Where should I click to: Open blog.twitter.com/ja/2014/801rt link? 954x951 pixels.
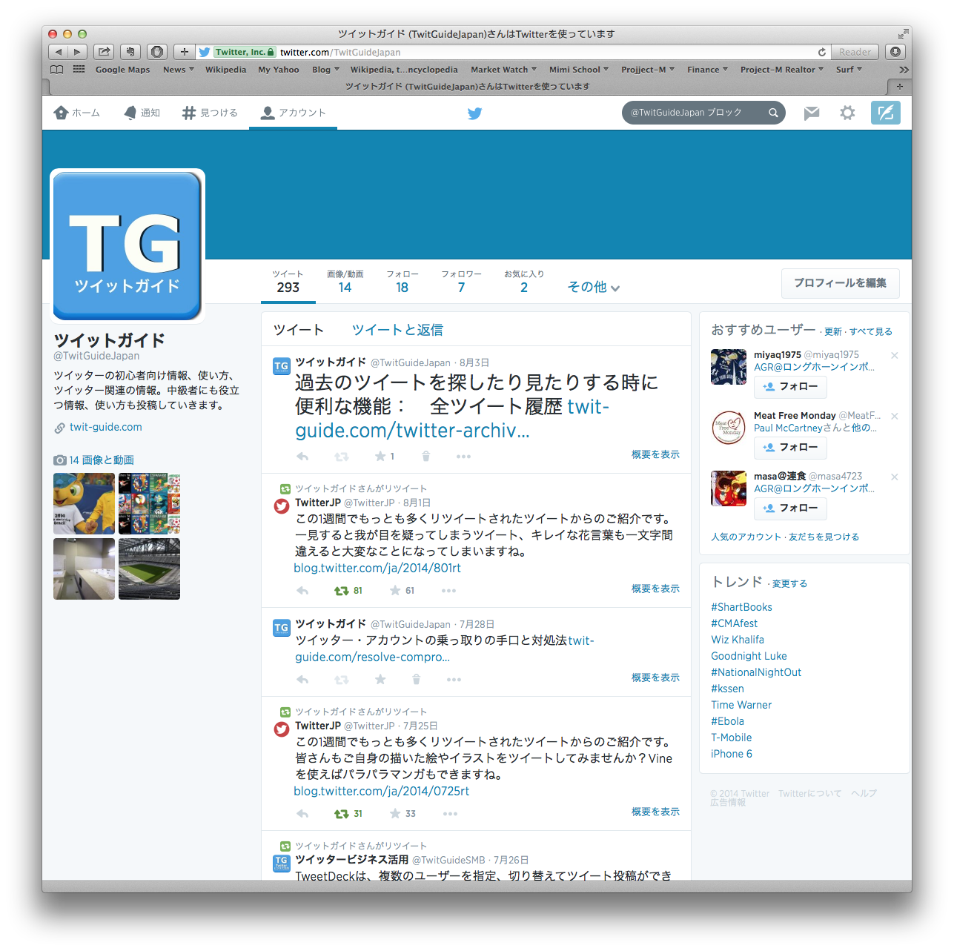tap(377, 568)
